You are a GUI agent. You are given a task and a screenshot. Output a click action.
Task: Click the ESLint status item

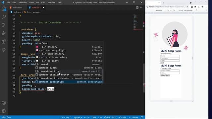pos(123,117)
